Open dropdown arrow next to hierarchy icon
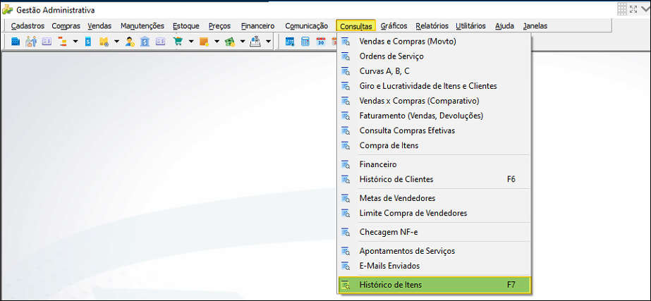651x301 pixels. tap(75, 42)
